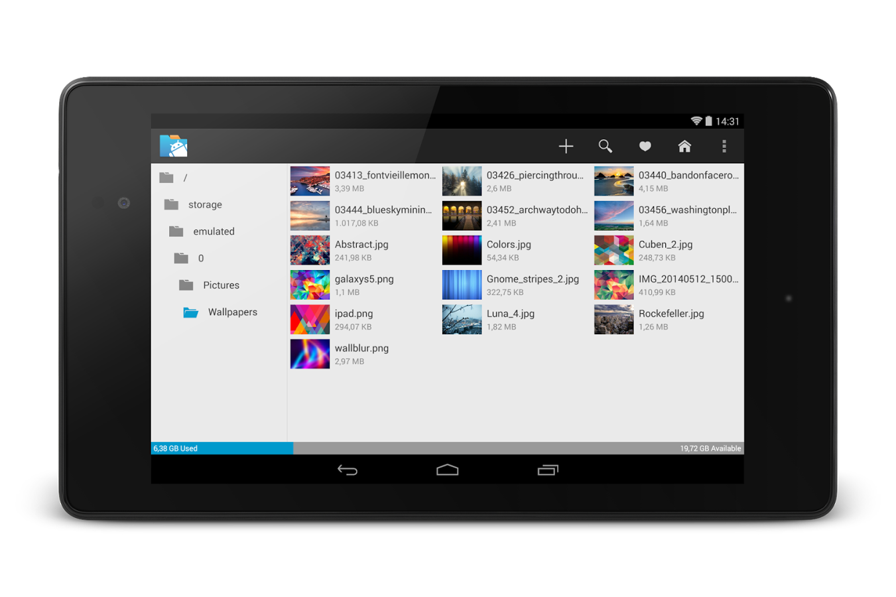The height and width of the screenshot is (597, 896).
Task: Open thumbnail of 03452_archwaytodoh image
Action: coord(462,216)
